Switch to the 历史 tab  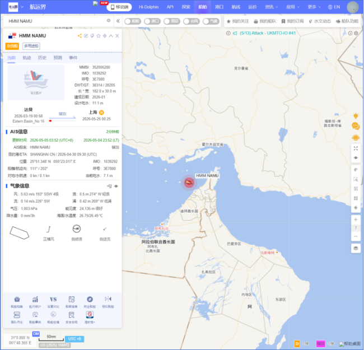[42, 58]
